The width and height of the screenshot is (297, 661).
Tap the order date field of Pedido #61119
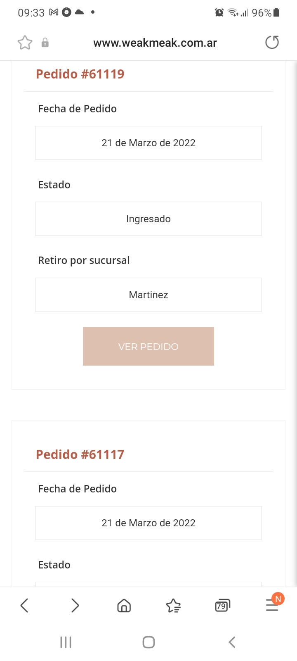(148, 143)
